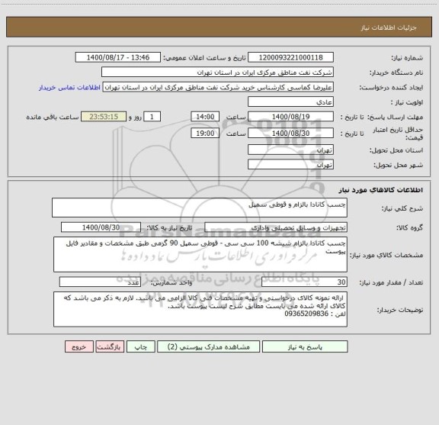
Task: Click the نام دستگاه خریدار field
Action: coord(217,72)
